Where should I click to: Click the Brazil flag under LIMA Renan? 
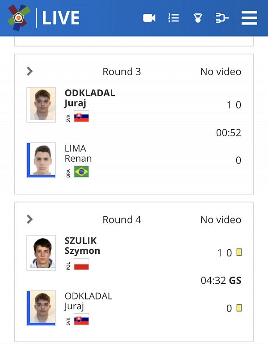[82, 172]
